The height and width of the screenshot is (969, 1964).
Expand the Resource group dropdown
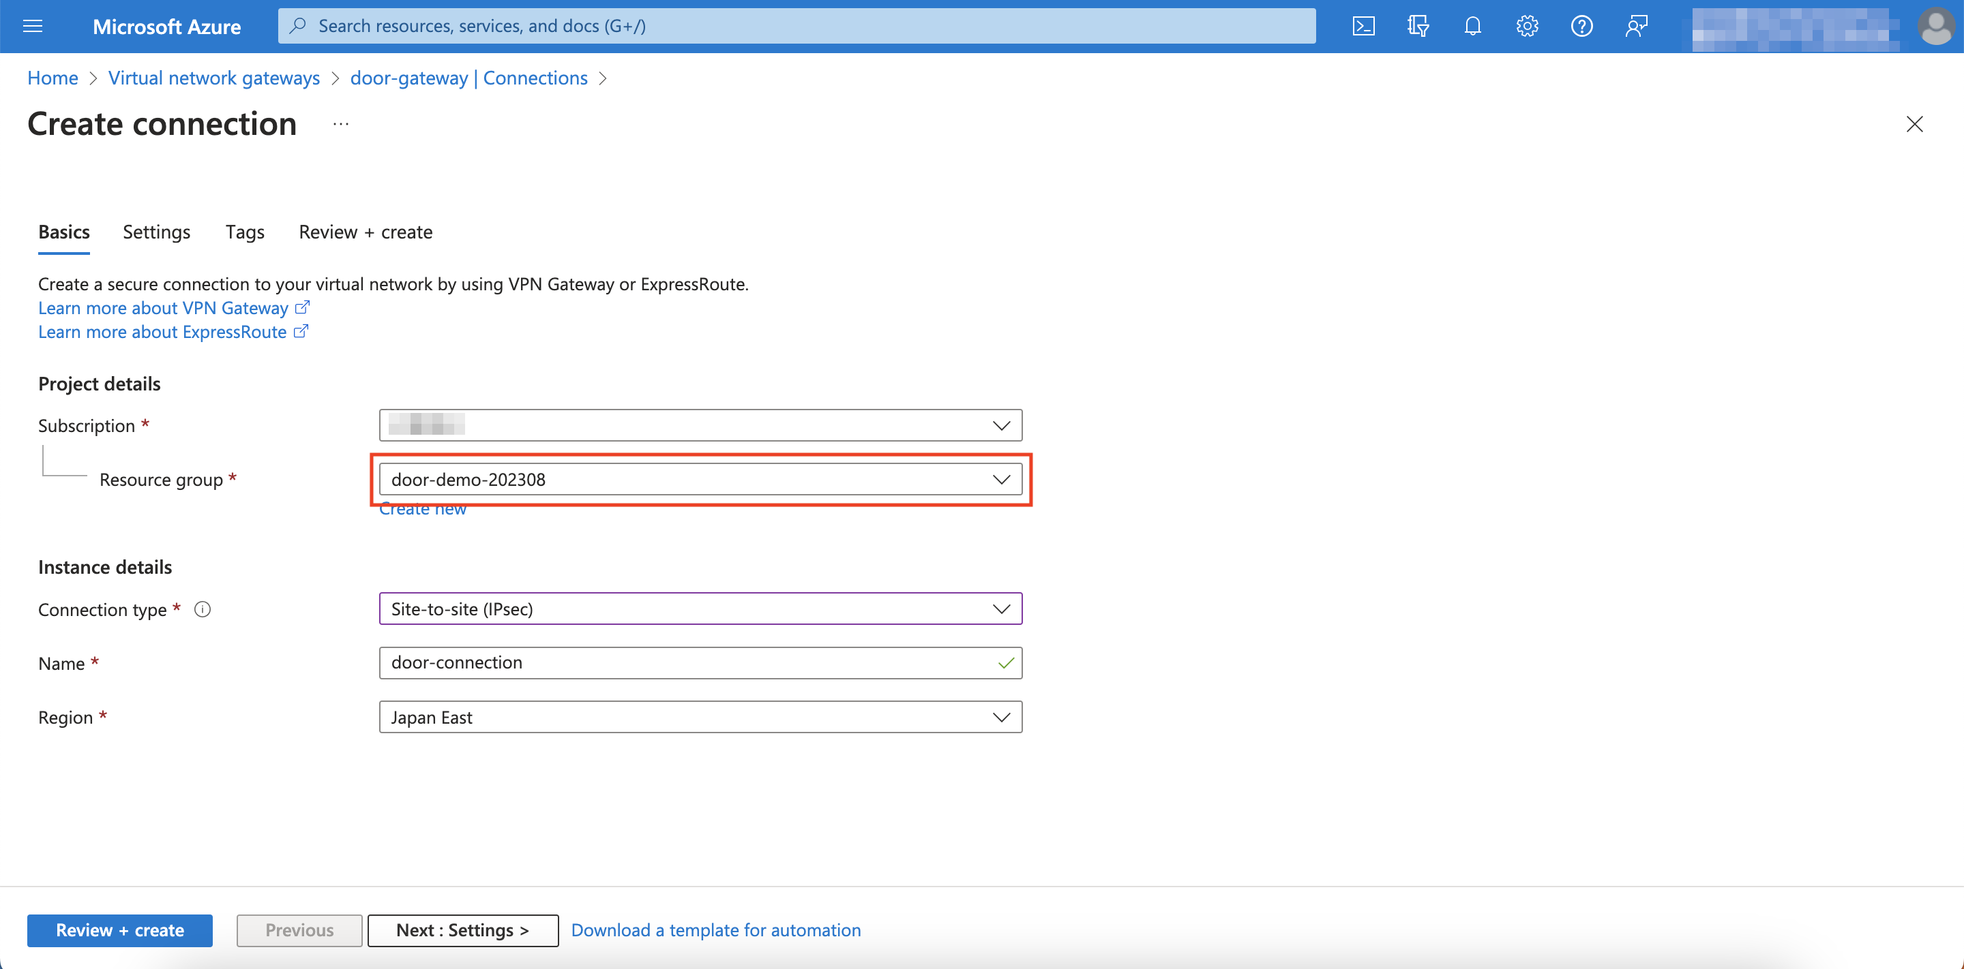pos(700,479)
